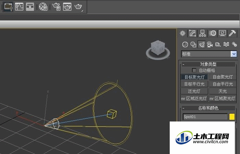This screenshot has height=154, width=240.
Task: Switch to the Display panel tab
Action: click(x=223, y=33)
